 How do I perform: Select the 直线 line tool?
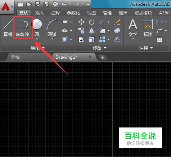(8, 28)
